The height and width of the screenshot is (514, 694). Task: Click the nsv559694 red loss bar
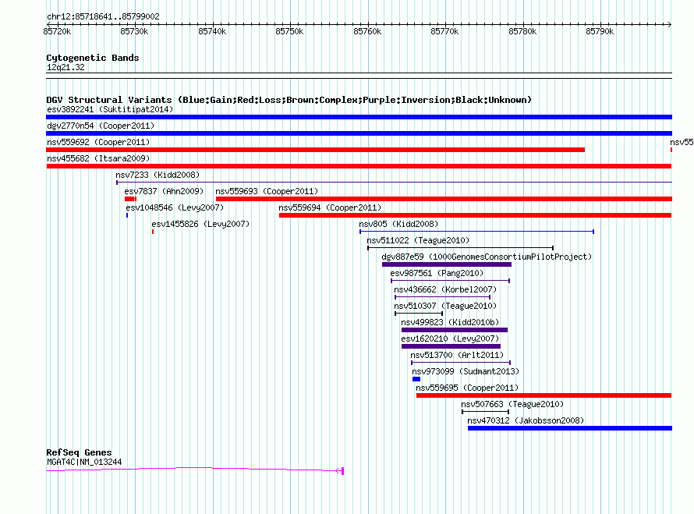point(476,215)
